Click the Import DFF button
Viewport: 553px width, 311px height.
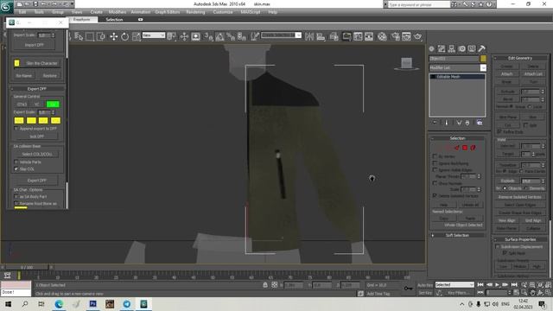coord(35,45)
